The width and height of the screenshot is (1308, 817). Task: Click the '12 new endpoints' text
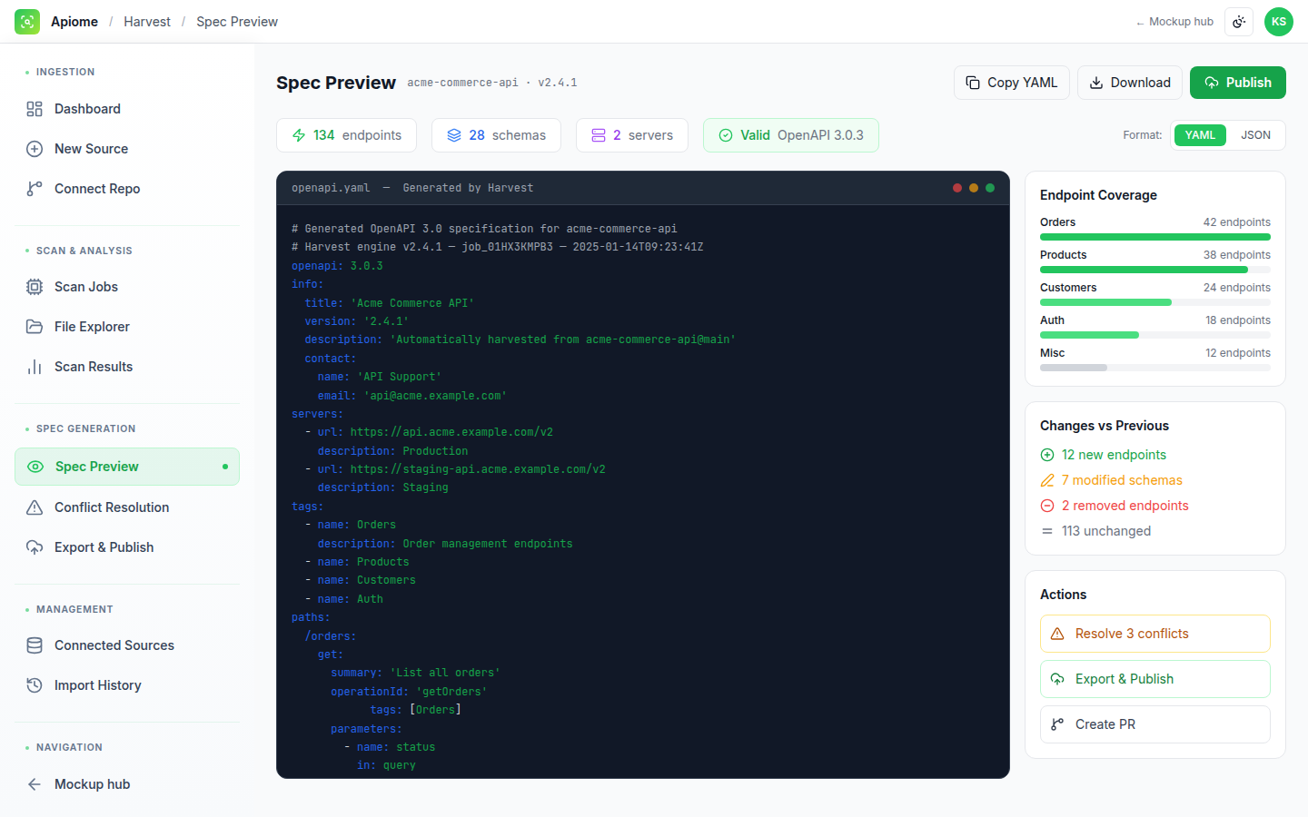tap(1114, 455)
